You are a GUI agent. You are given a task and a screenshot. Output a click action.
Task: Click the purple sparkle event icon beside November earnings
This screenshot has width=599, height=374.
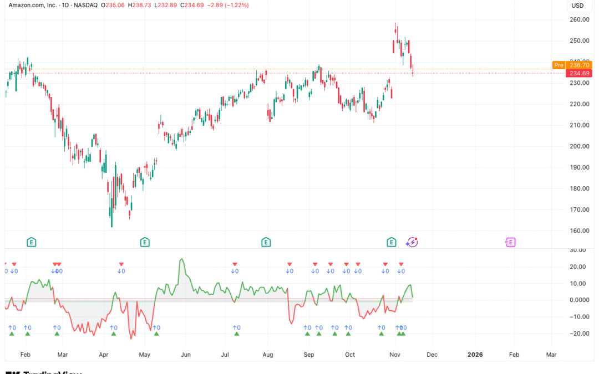point(412,242)
